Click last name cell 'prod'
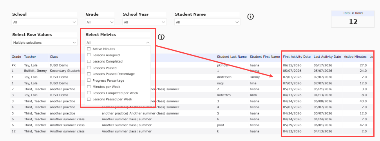The image size is (380, 141). point(220,125)
